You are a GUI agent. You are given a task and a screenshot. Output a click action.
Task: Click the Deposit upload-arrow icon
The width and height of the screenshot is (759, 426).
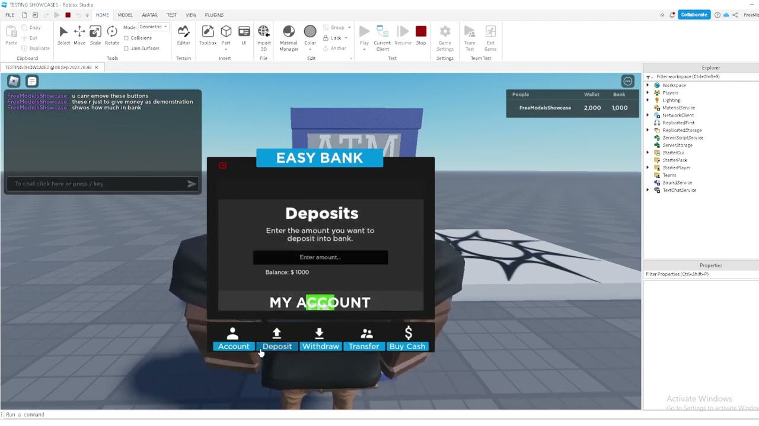coord(277,333)
